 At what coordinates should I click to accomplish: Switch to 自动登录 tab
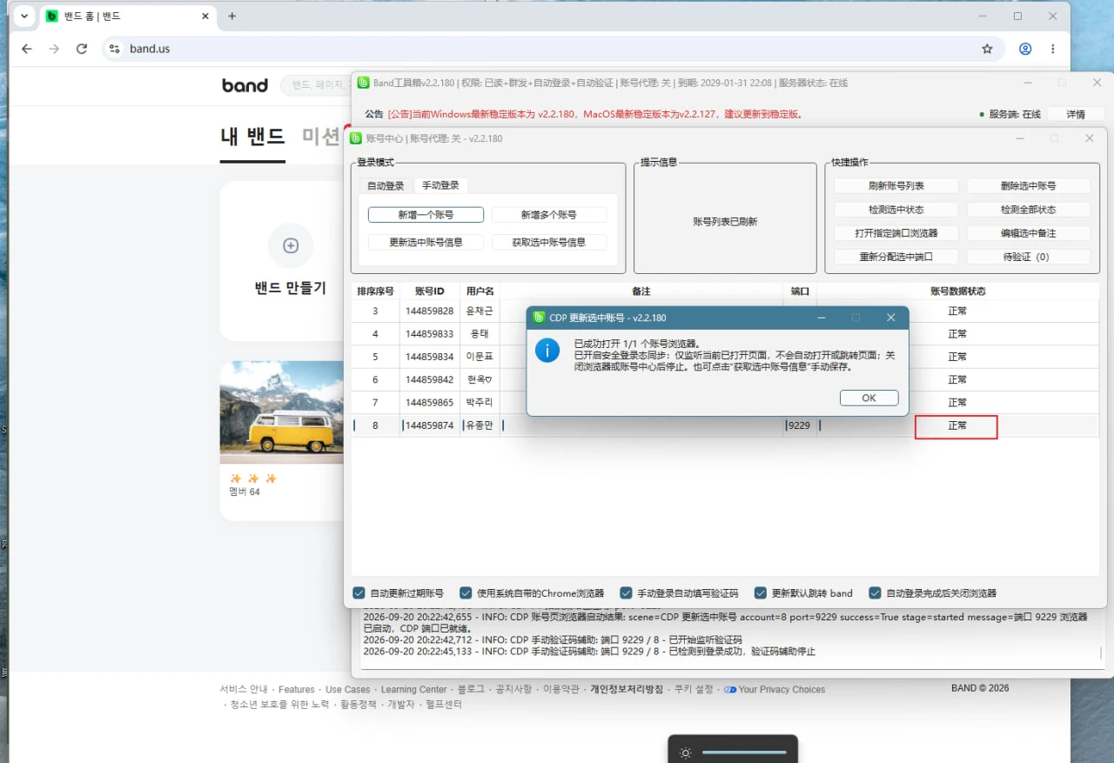386,185
